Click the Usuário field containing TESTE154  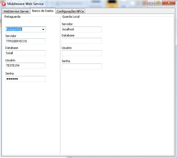[x=25, y=66]
